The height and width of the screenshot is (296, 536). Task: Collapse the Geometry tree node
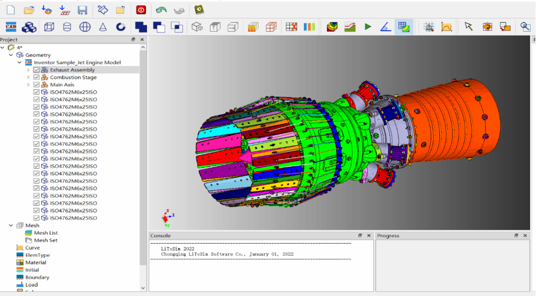[x=11, y=55]
